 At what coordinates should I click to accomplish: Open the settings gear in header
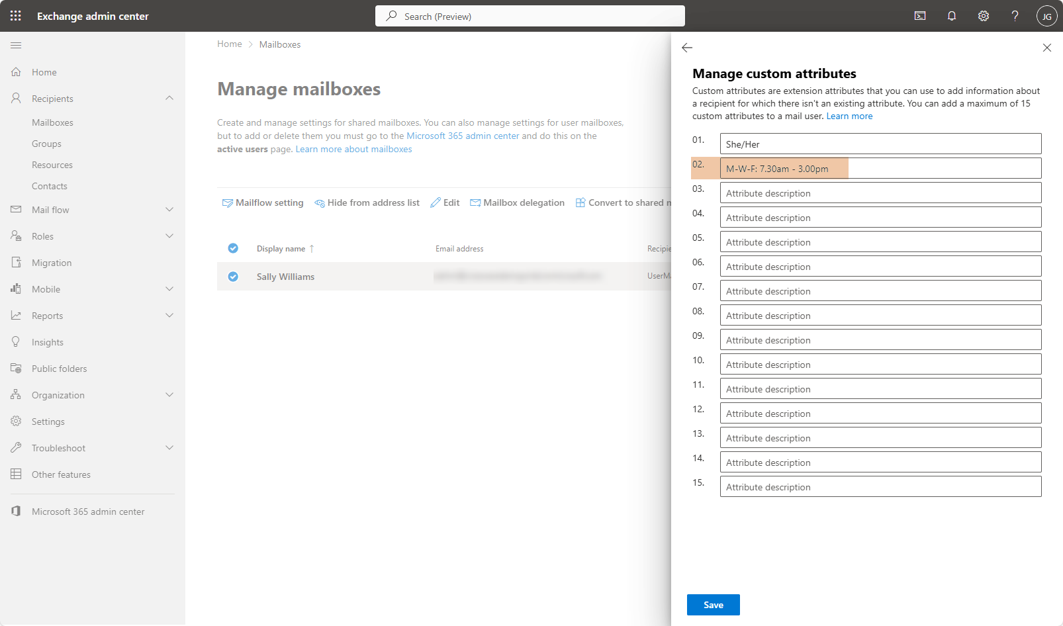coord(984,16)
